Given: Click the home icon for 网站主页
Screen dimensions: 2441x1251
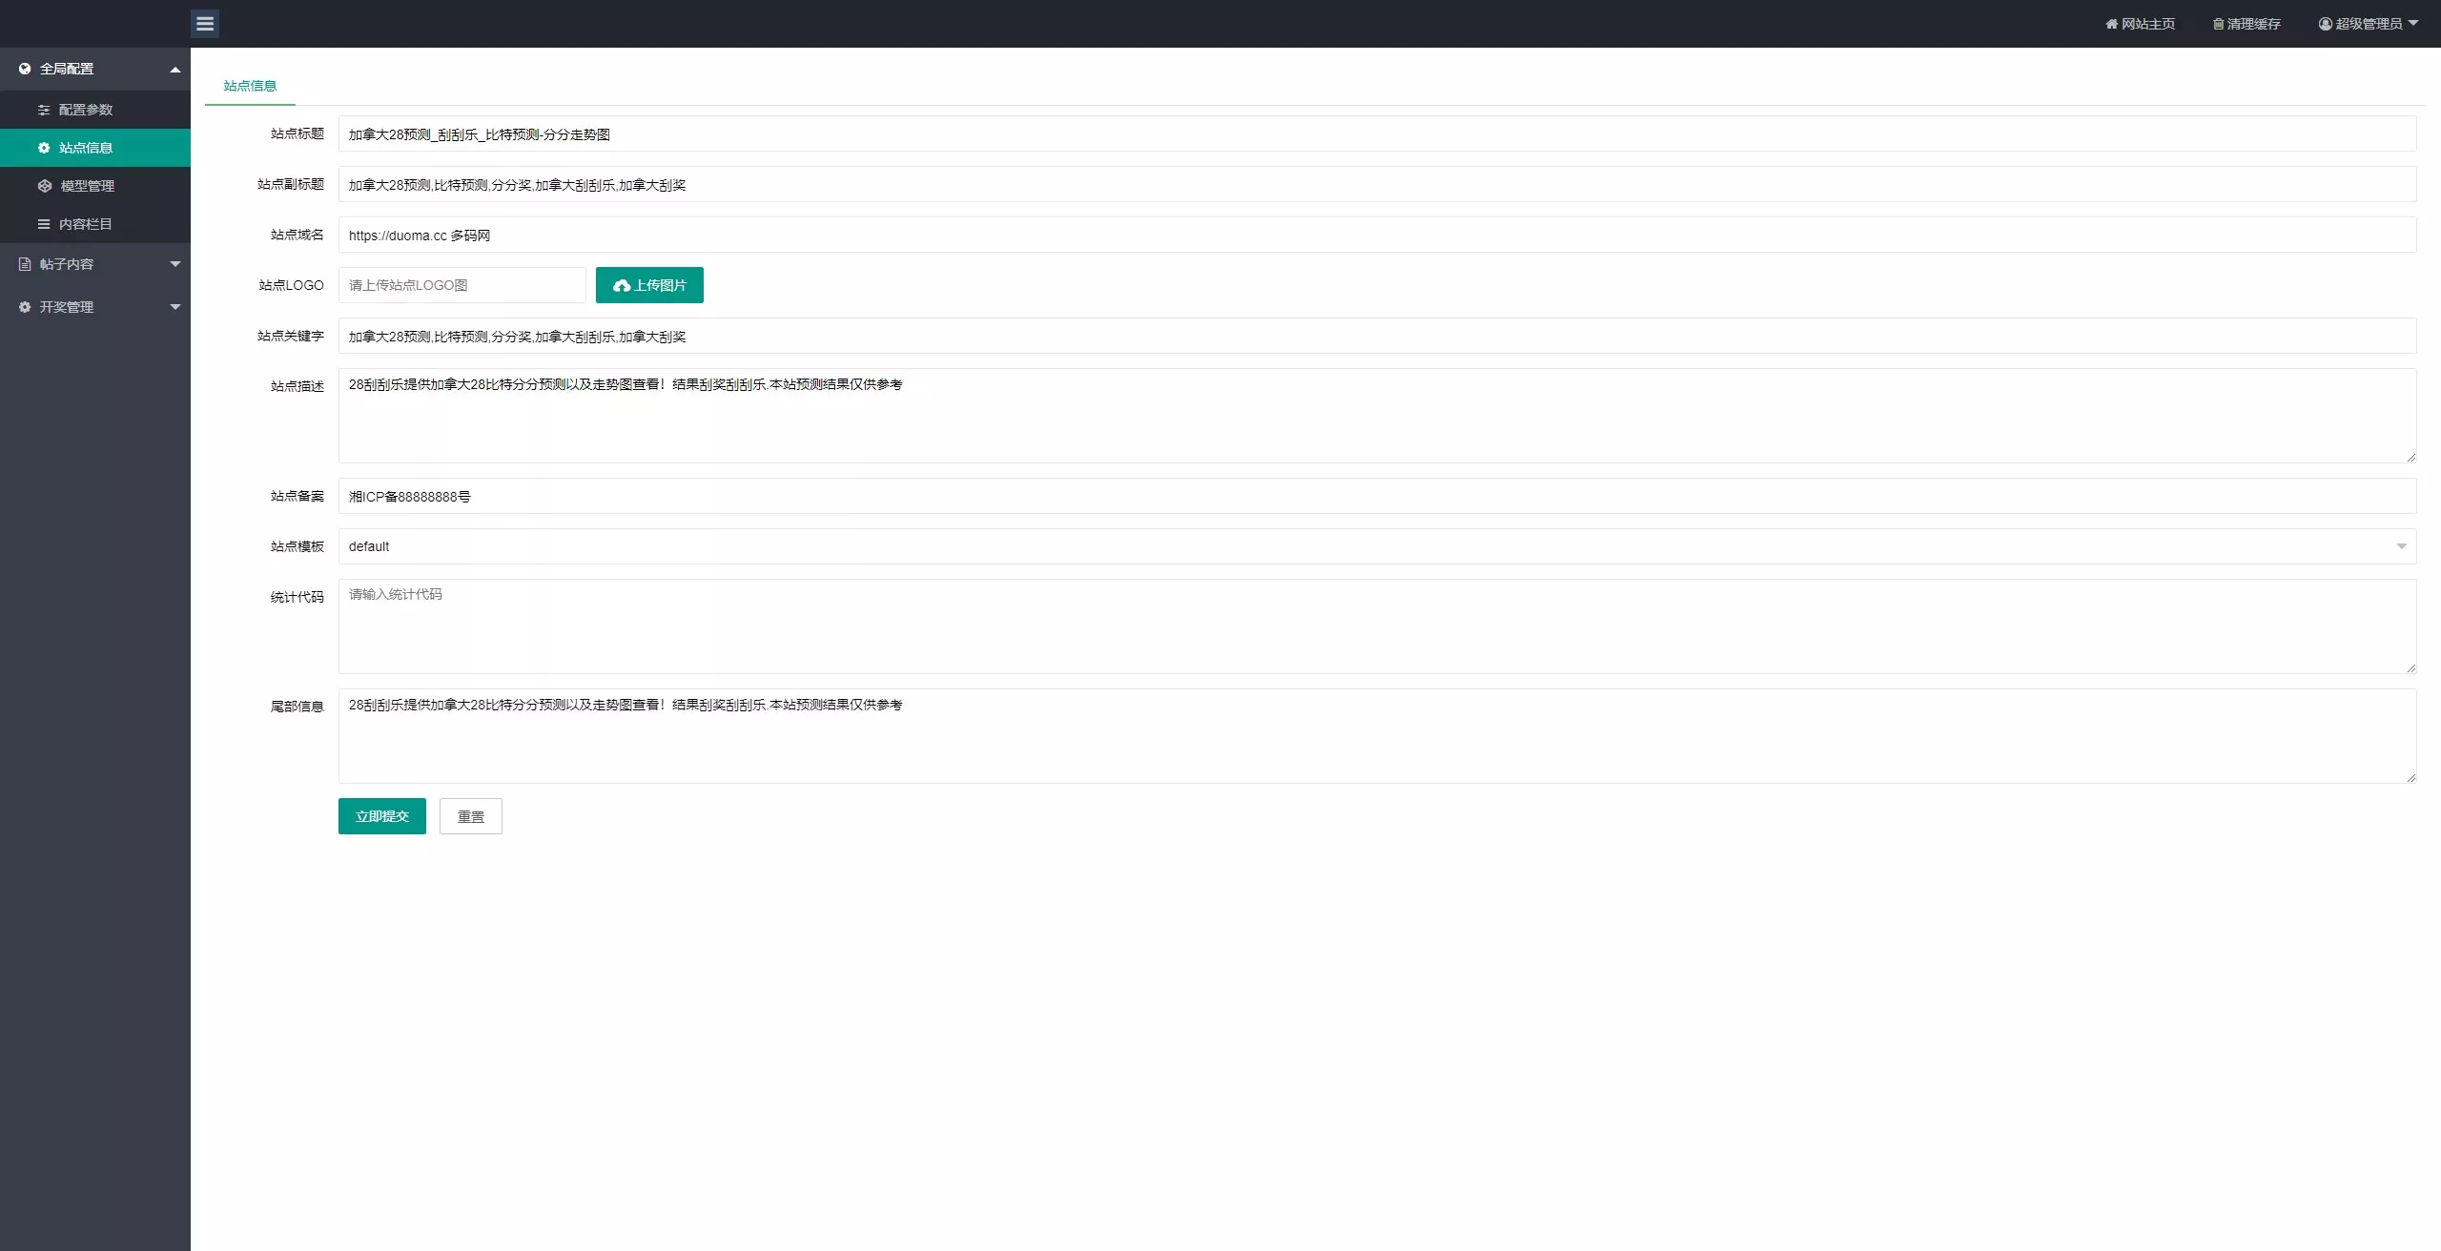Looking at the screenshot, I should click(2111, 24).
